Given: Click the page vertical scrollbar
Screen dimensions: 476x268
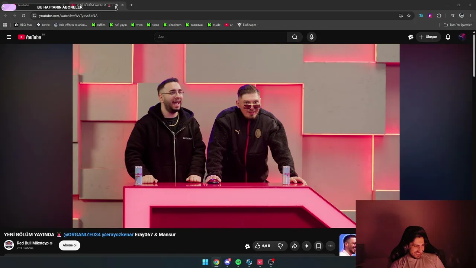Looking at the screenshot, I should point(474,56).
